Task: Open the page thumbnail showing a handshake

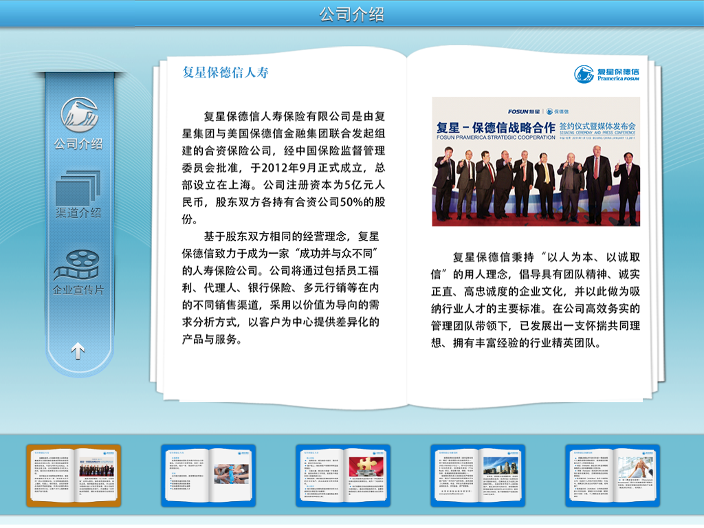Action: click(x=613, y=476)
